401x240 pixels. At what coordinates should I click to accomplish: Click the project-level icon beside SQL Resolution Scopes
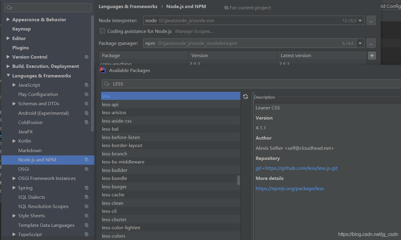(x=86, y=207)
